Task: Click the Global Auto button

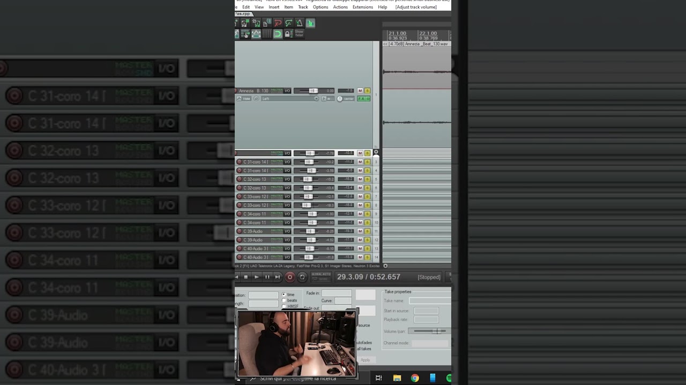Action: coord(321,277)
